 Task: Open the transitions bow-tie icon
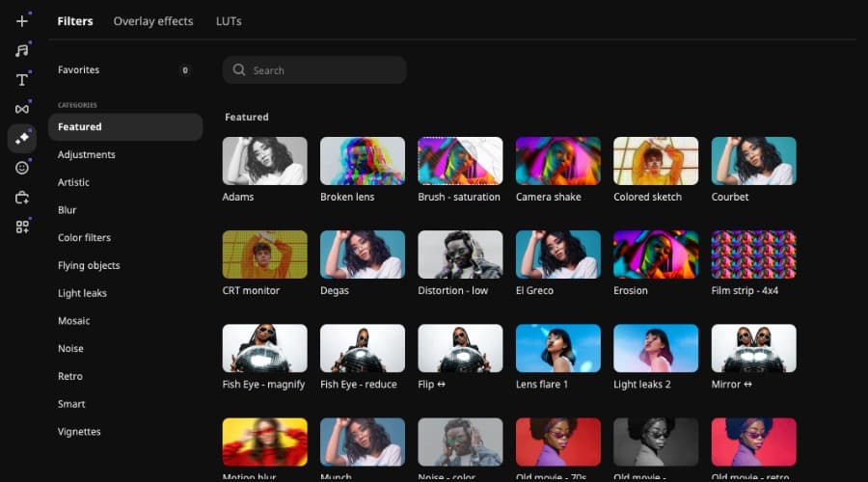pos(22,109)
